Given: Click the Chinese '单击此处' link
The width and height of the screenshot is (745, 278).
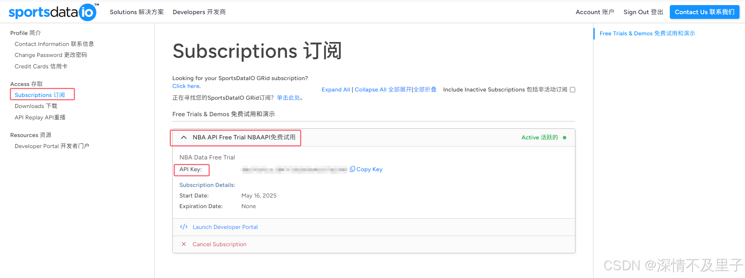Looking at the screenshot, I should pyautogui.click(x=288, y=98).
